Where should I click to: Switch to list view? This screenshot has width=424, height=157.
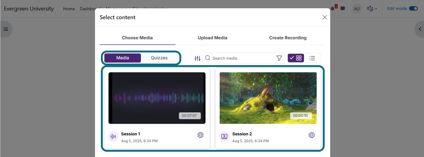[312, 58]
